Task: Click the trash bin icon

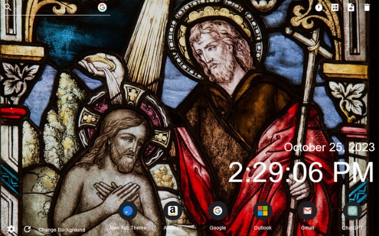Action: (x=367, y=8)
